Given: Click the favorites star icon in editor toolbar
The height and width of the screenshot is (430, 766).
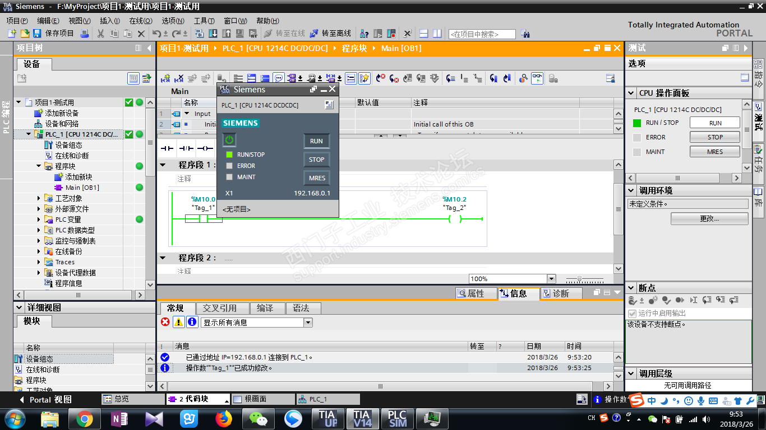Looking at the screenshot, I should point(364,78).
